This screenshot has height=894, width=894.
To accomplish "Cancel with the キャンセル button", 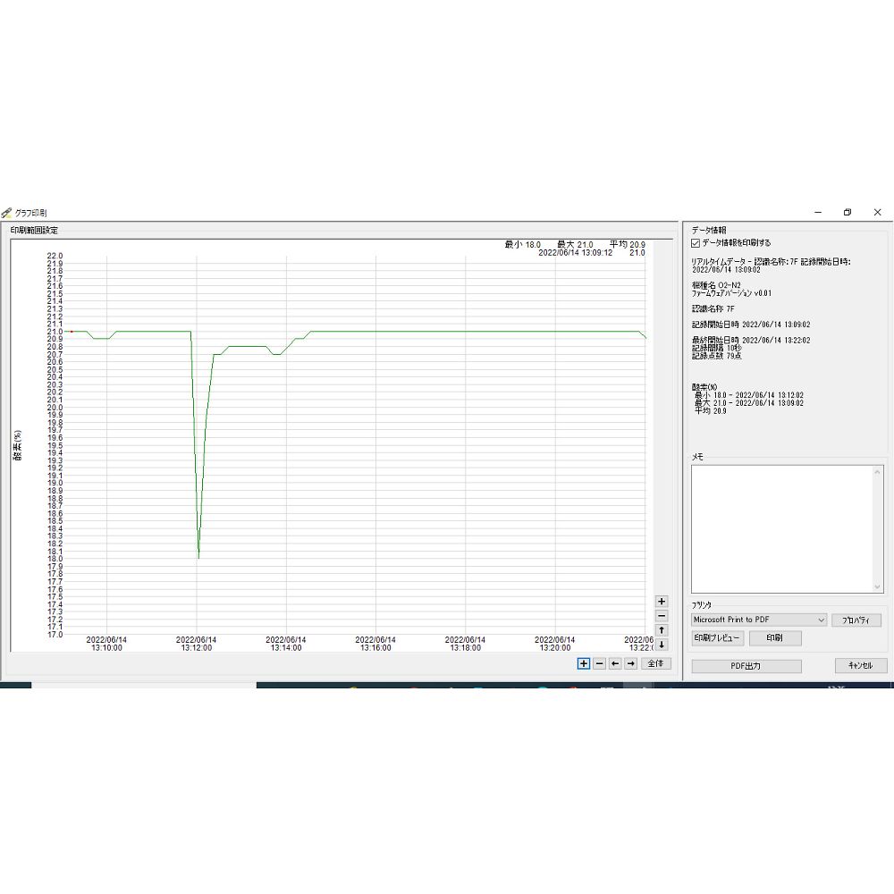I will [860, 666].
